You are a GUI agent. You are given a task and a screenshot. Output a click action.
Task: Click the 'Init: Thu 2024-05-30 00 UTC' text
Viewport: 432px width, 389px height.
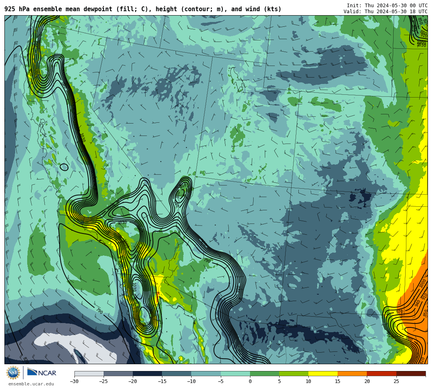pos(387,6)
